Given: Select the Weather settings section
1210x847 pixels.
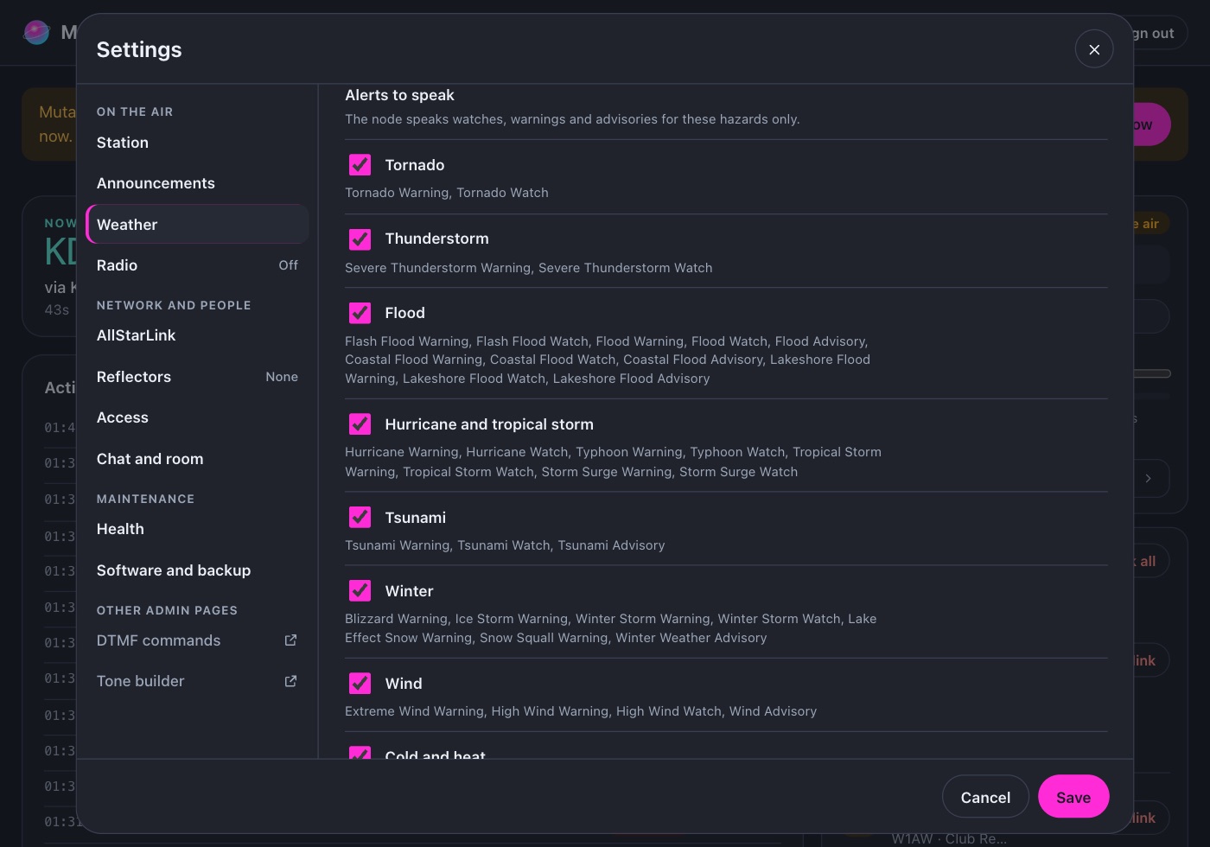Looking at the screenshot, I should point(197,225).
